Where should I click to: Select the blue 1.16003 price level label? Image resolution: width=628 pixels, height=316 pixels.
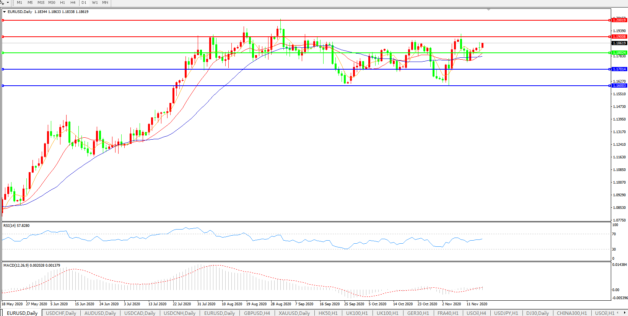pyautogui.click(x=619, y=86)
